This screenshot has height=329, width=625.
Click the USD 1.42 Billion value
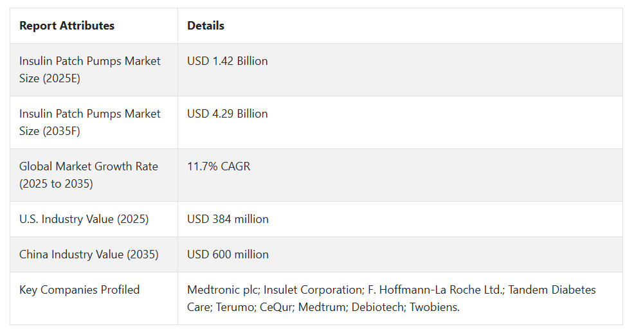click(x=227, y=61)
